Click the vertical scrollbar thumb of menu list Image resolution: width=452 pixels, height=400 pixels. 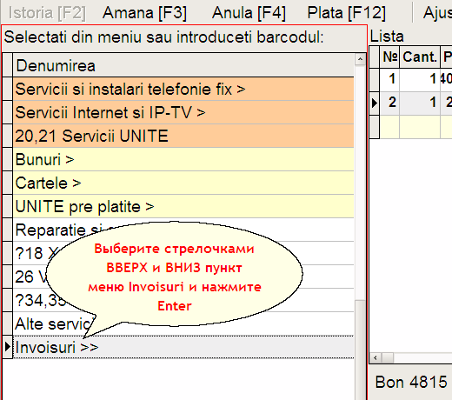[x=360, y=350]
